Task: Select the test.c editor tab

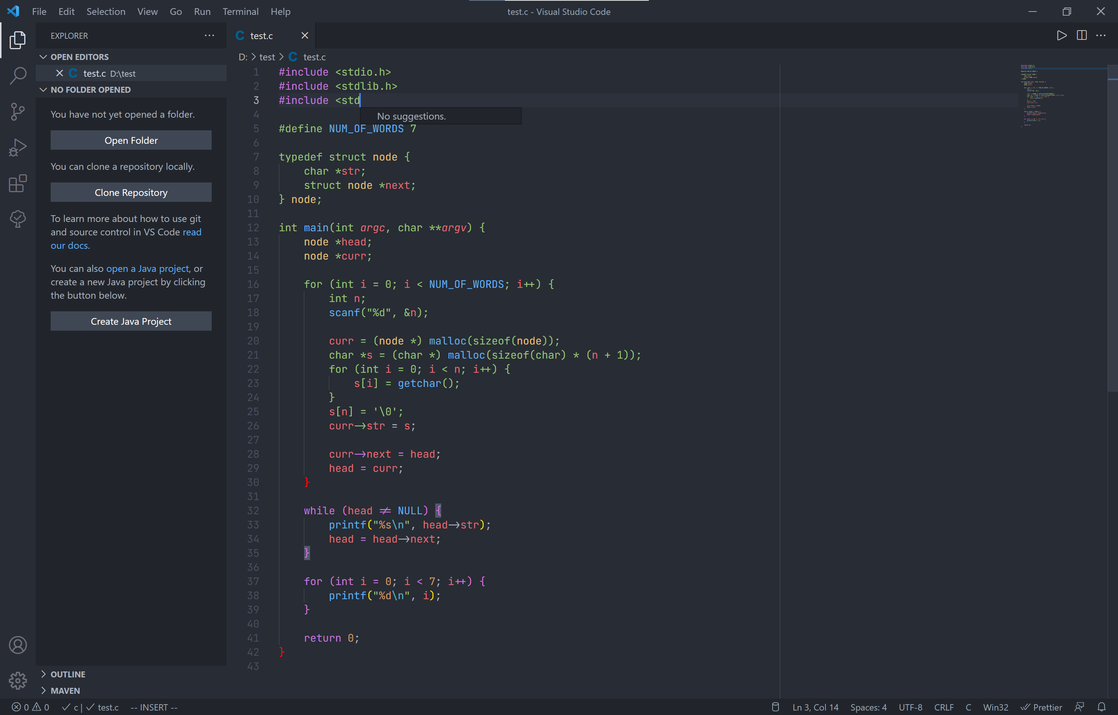Action: 262,35
